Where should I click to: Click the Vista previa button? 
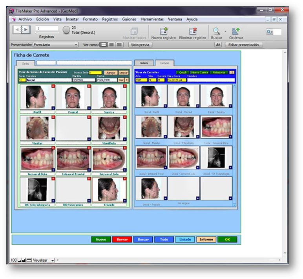(x=140, y=45)
